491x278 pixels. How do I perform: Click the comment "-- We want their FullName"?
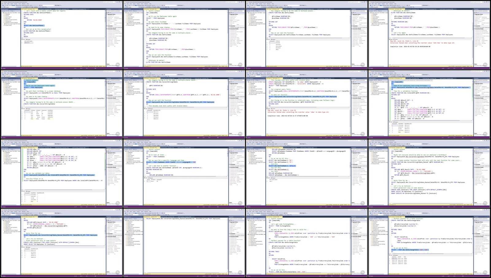click(x=157, y=22)
